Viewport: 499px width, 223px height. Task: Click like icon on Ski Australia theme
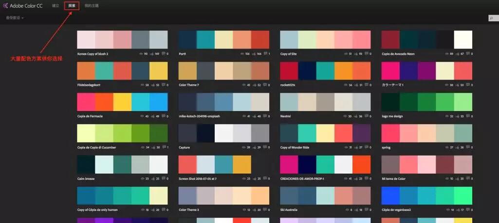tap(355, 210)
